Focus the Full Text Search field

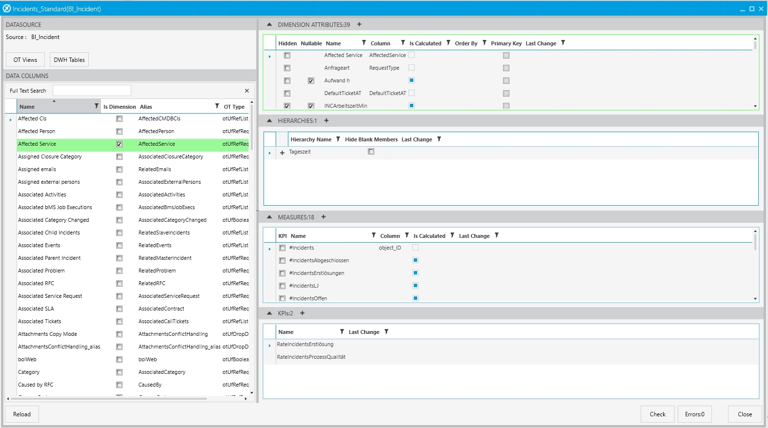(x=92, y=90)
